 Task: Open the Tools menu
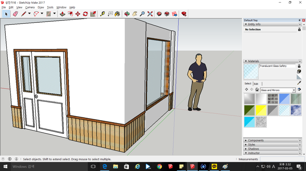tap(50, 7)
